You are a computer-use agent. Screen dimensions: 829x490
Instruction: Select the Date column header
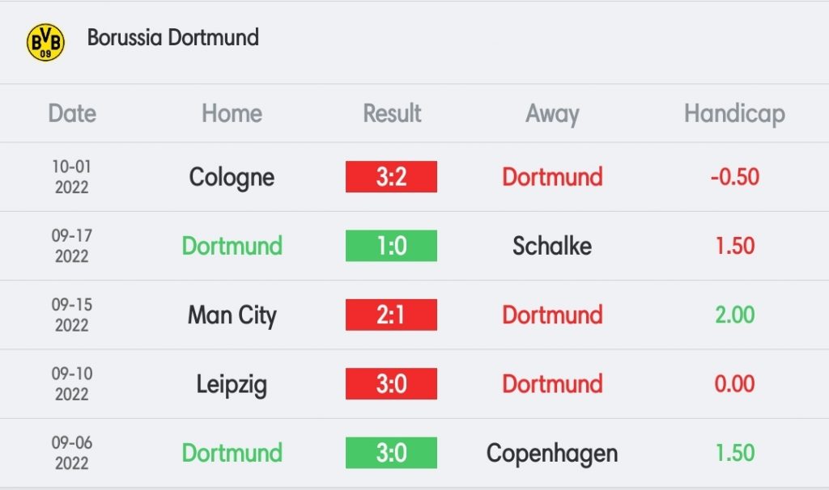(72, 113)
